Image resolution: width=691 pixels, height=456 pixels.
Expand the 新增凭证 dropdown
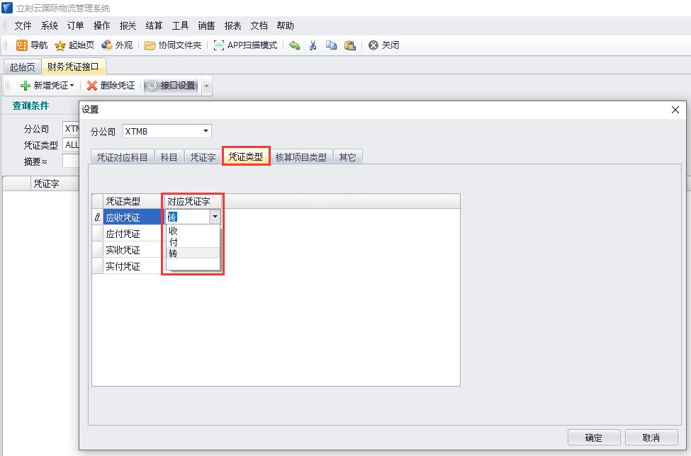click(72, 86)
